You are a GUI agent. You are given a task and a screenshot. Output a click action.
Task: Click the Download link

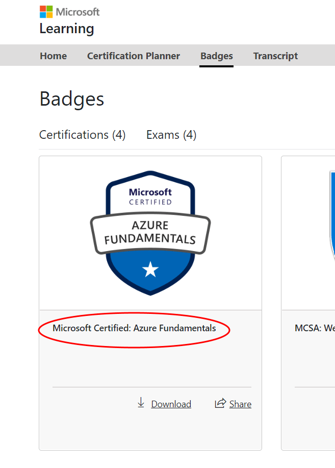point(171,404)
